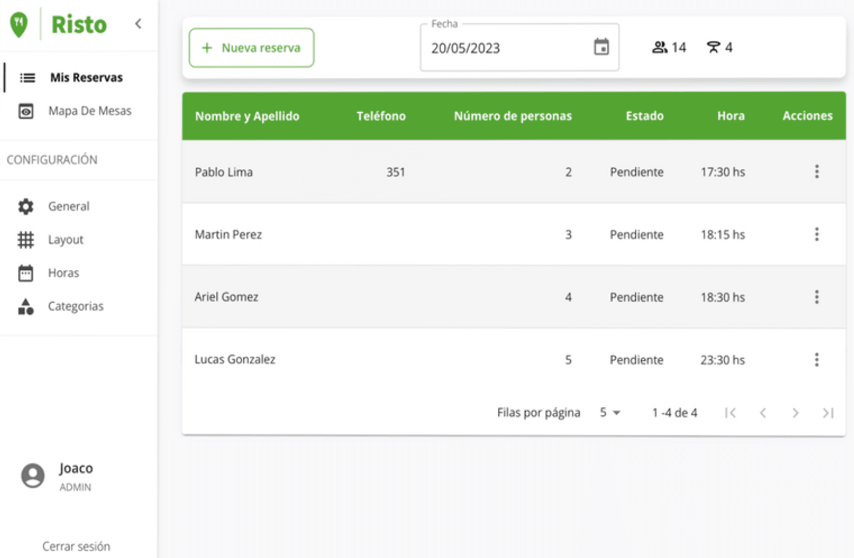Select the name Pablo Lima
Screen dimensions: 854x558
[224, 172]
